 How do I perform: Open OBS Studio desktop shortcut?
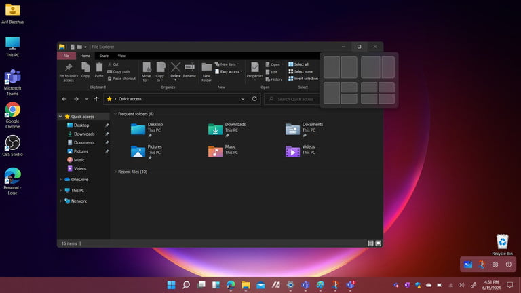[12, 143]
